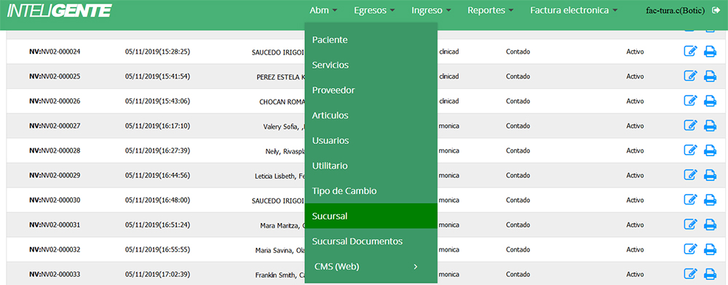Edit the NV02-000031 entry

(691, 225)
